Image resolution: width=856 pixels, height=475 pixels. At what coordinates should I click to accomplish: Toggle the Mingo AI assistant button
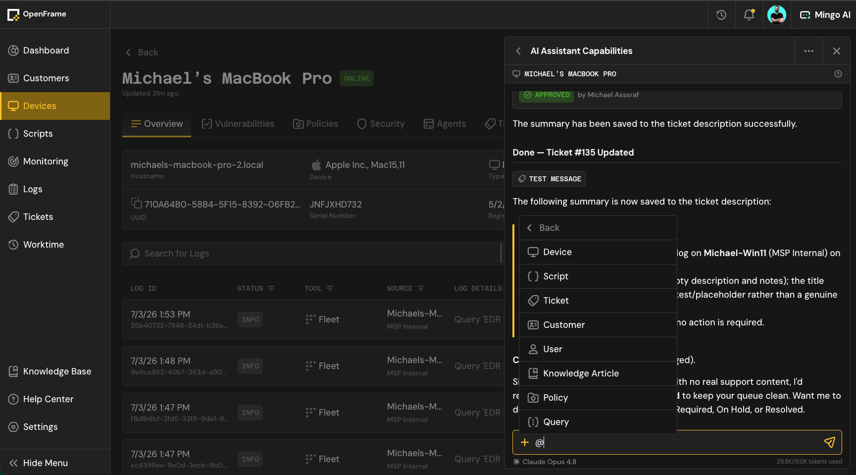(825, 15)
